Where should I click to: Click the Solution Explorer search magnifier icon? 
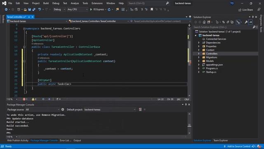click(x=254, y=27)
